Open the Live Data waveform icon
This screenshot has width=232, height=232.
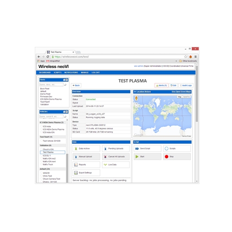(x=105, y=164)
